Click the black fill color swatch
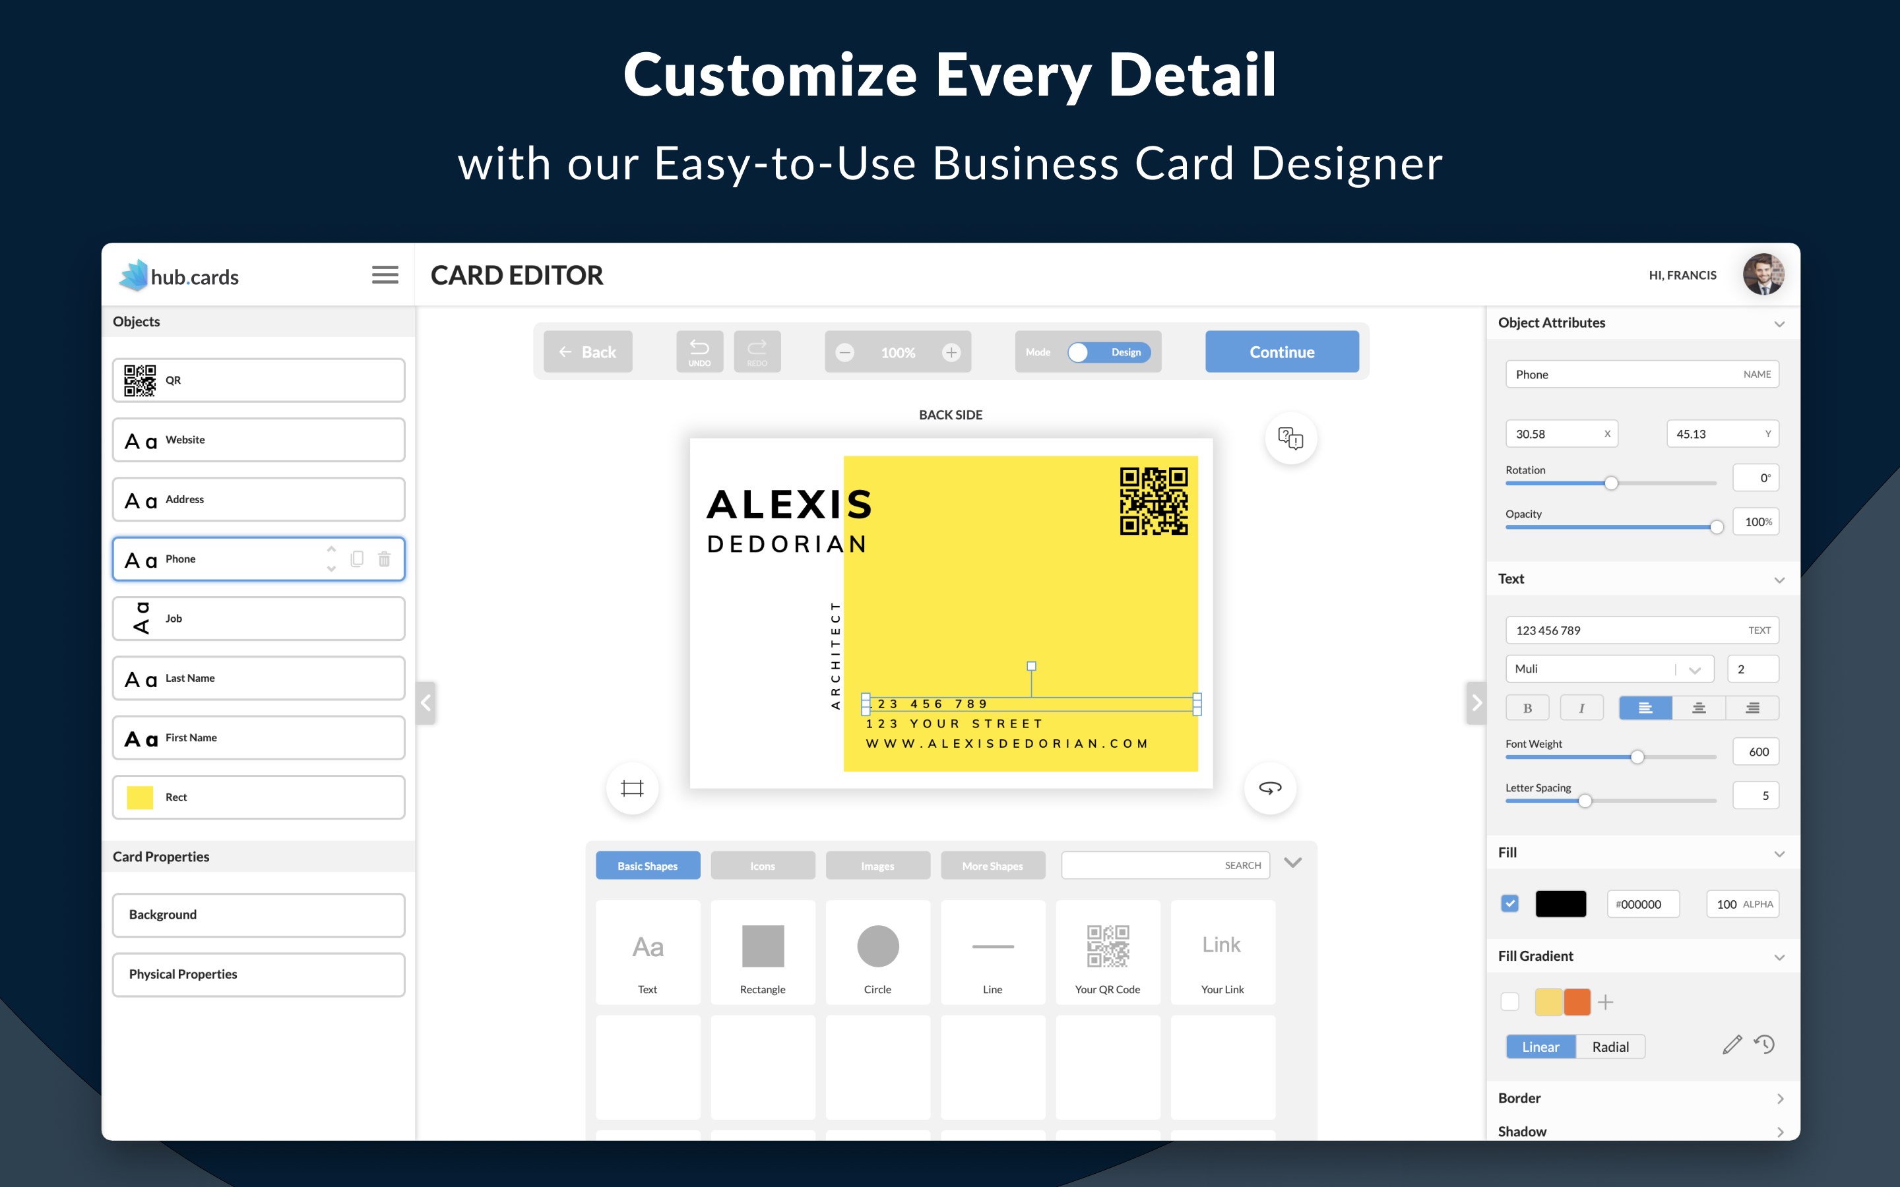This screenshot has width=1900, height=1187. coord(1560,903)
